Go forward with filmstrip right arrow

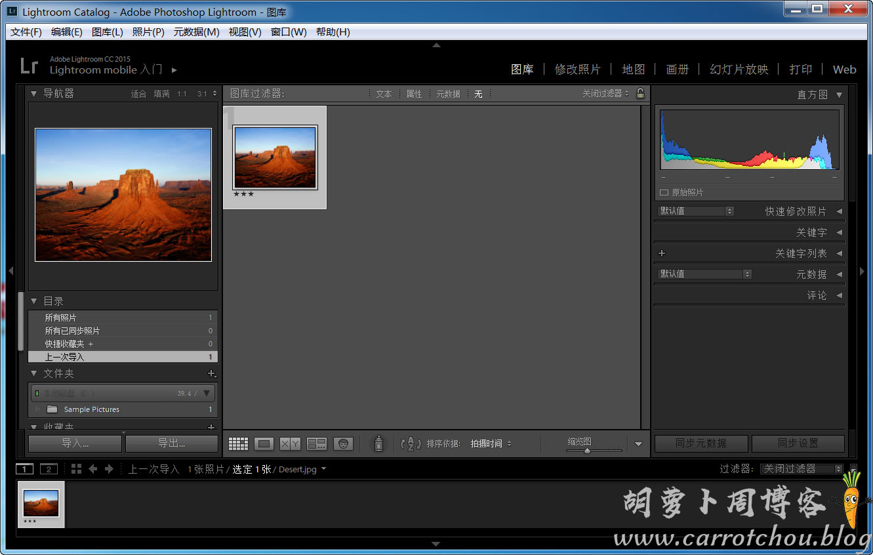click(109, 469)
